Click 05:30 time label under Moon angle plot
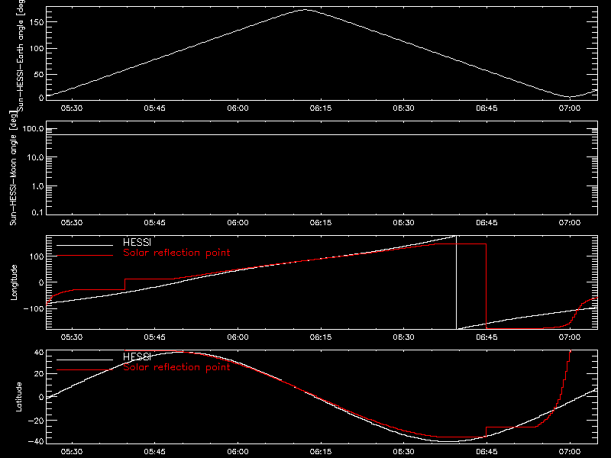This screenshot has width=611, height=458. (x=72, y=223)
